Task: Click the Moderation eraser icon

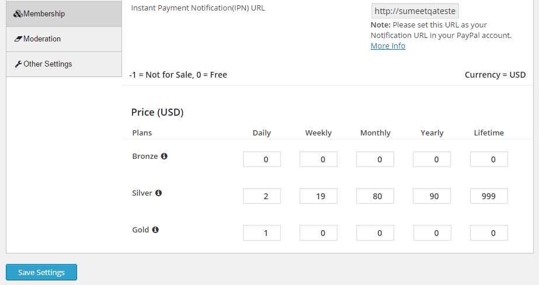Action: pos(18,39)
